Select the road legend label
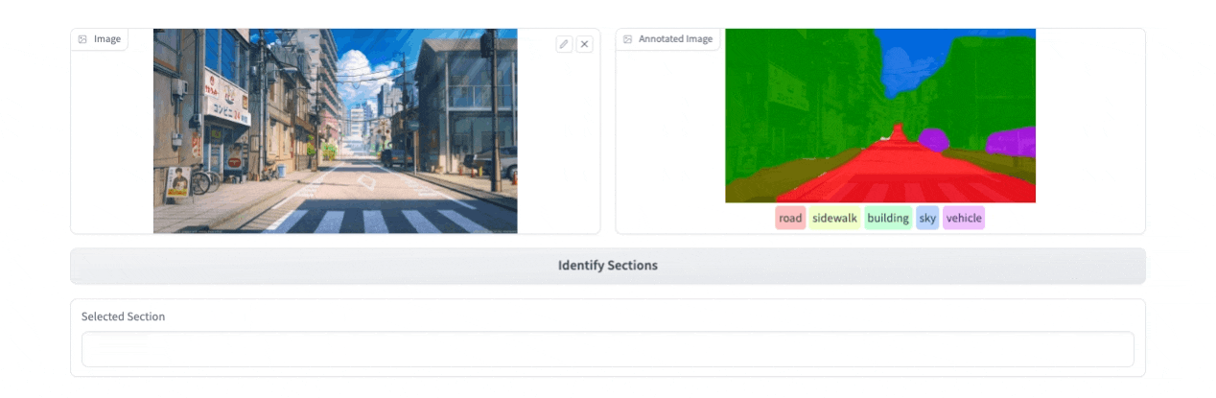Screen dimensions: 1216x398 point(790,219)
